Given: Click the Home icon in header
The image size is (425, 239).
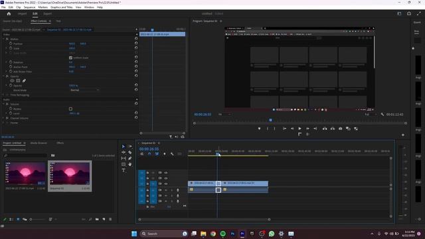Looking at the screenshot, I should [9, 13].
